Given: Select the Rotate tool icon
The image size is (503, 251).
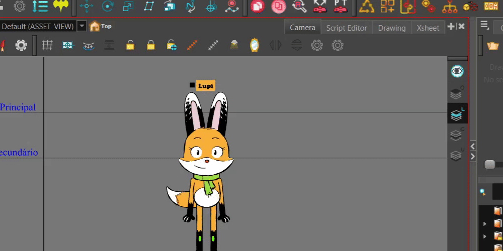Looking at the screenshot, I should 108,7.
